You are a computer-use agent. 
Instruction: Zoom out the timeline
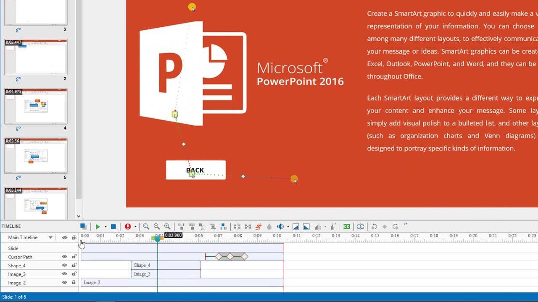pyautogui.click(x=157, y=226)
